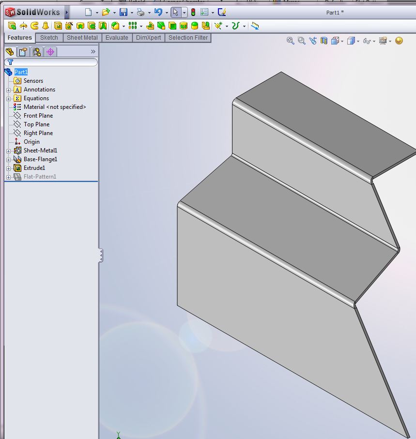
Task: Undo the last action
Action: point(158,12)
